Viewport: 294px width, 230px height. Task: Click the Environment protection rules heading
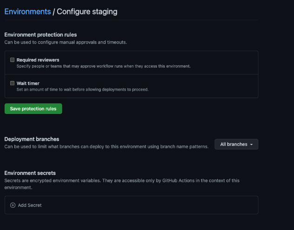coord(40,35)
